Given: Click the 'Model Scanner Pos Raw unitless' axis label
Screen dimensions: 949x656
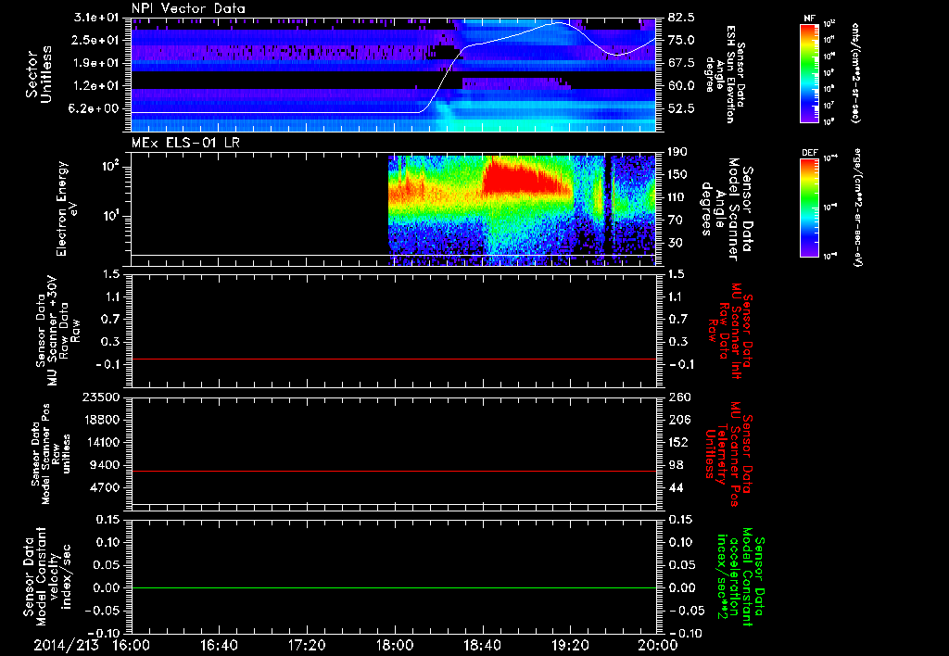Looking at the screenshot, I should [51, 455].
